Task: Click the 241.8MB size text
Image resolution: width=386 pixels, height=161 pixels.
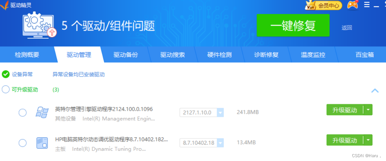Action: [x=248, y=112]
